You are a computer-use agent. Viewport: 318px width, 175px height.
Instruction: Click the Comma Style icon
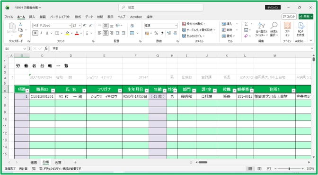(162, 33)
